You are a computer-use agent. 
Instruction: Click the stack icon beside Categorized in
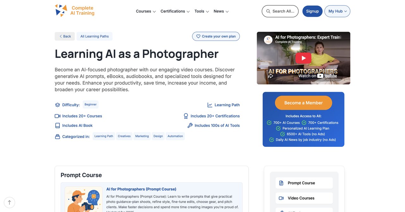pos(57,137)
